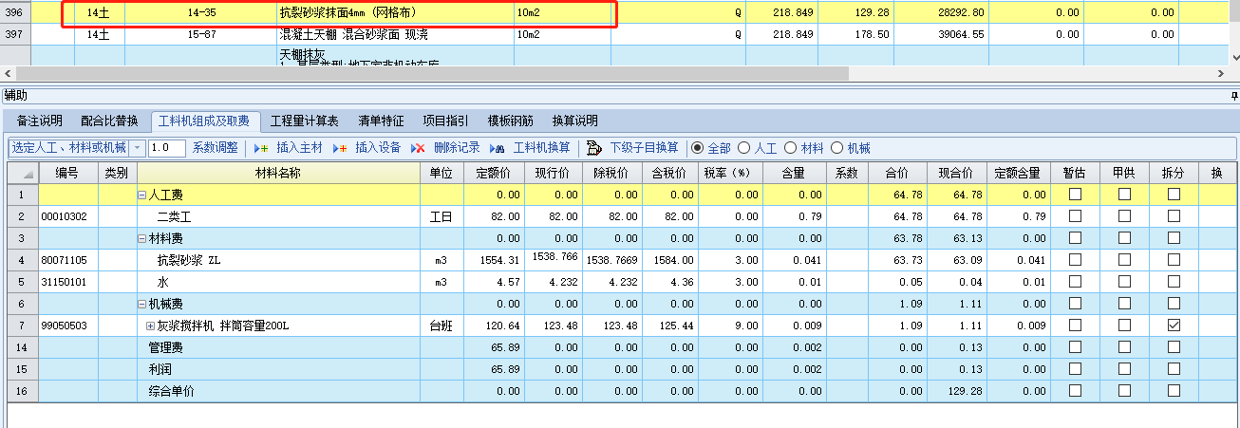Click code cell 15-87
Viewport: 1240px width, 428px height.
coord(200,34)
